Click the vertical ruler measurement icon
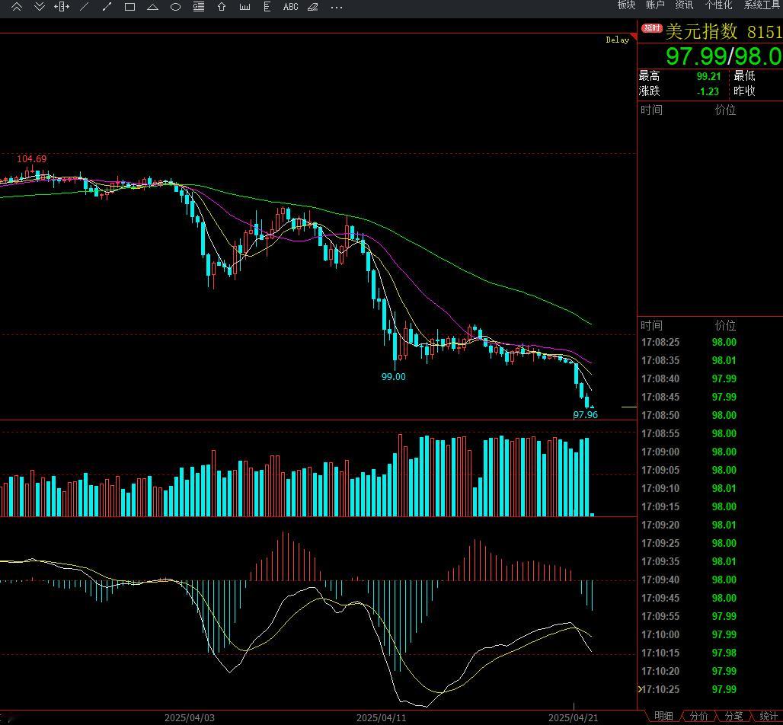 click(267, 7)
